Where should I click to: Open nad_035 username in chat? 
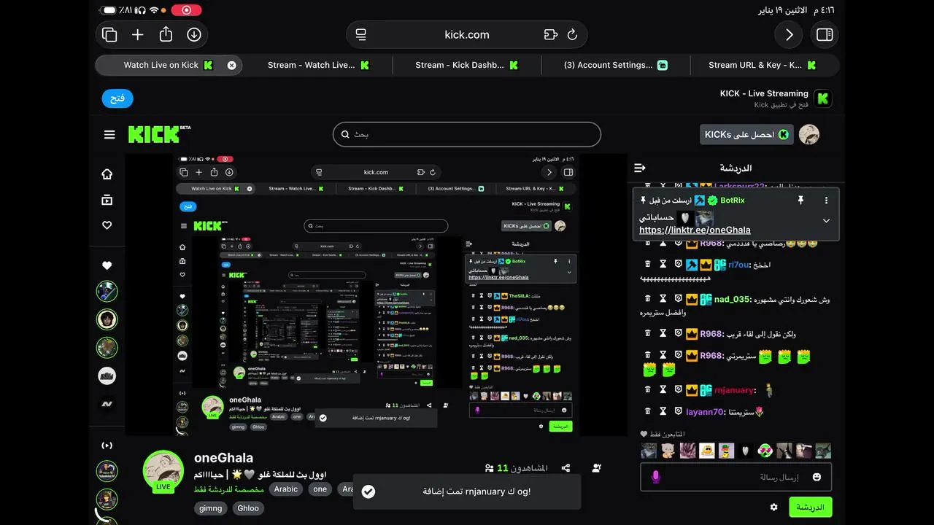pos(733,300)
